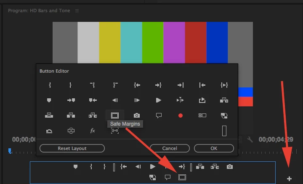Click the Play In to Out icon

(x=224, y=85)
